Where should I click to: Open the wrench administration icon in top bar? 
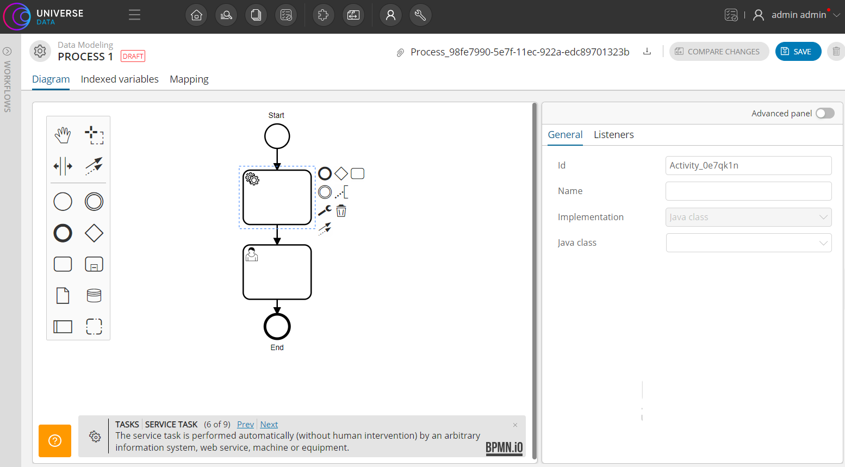420,15
